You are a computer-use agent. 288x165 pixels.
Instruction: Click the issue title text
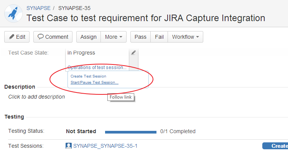pos(146,18)
